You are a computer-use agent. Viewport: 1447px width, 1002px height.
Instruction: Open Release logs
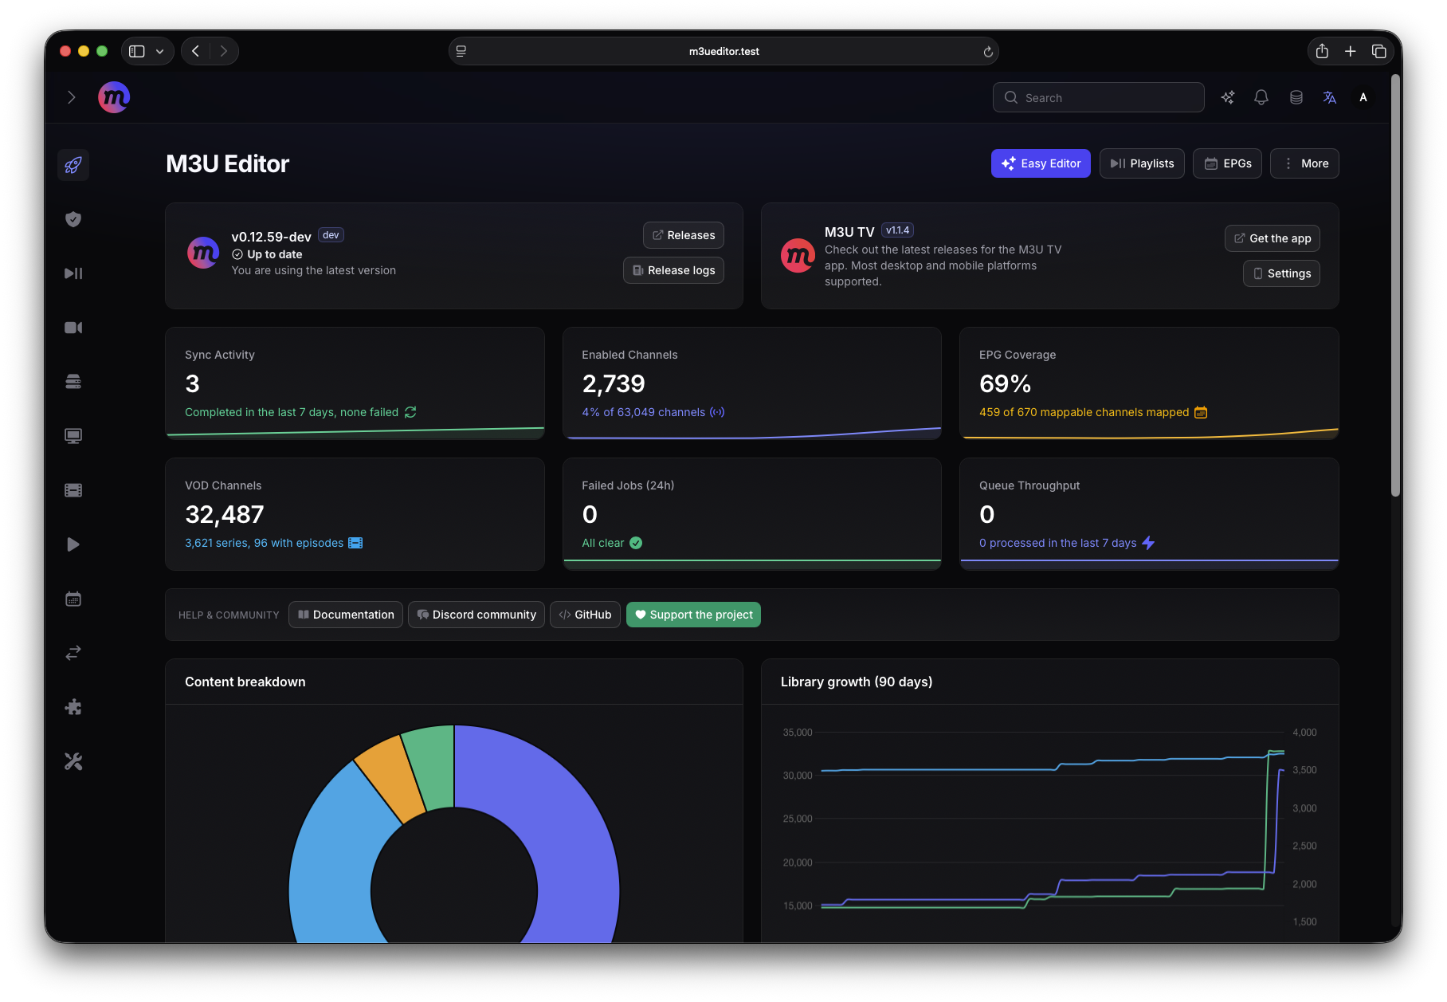pos(673,270)
